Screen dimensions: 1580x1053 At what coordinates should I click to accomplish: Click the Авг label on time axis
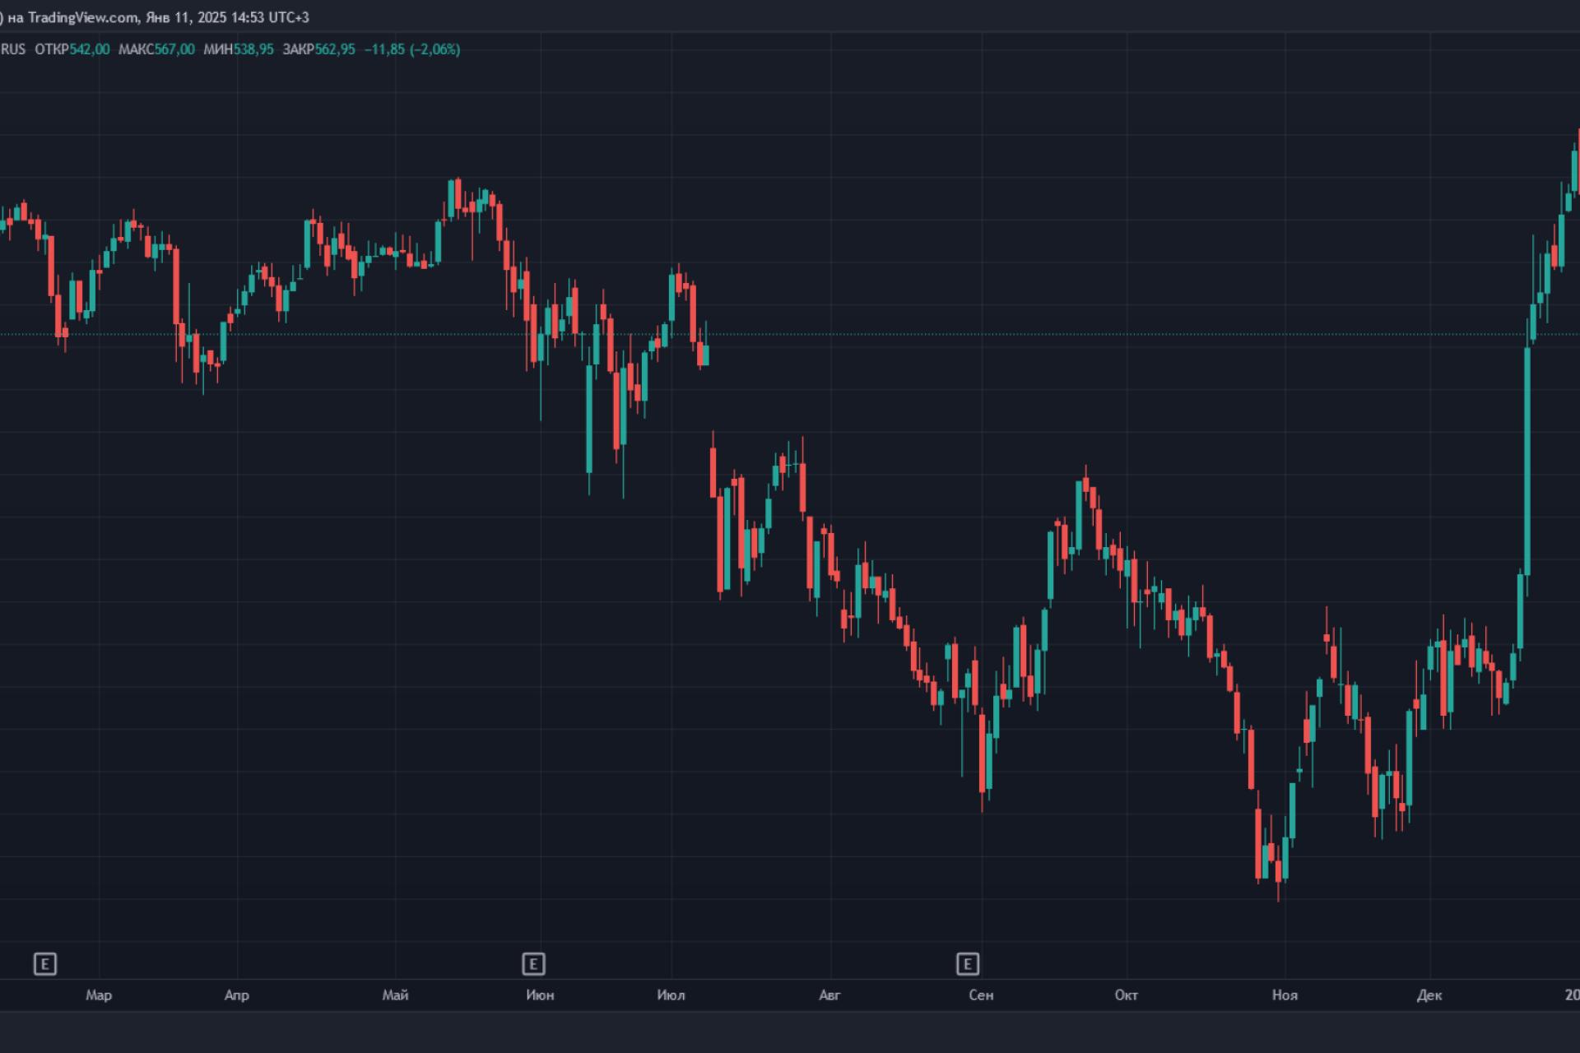point(830,995)
